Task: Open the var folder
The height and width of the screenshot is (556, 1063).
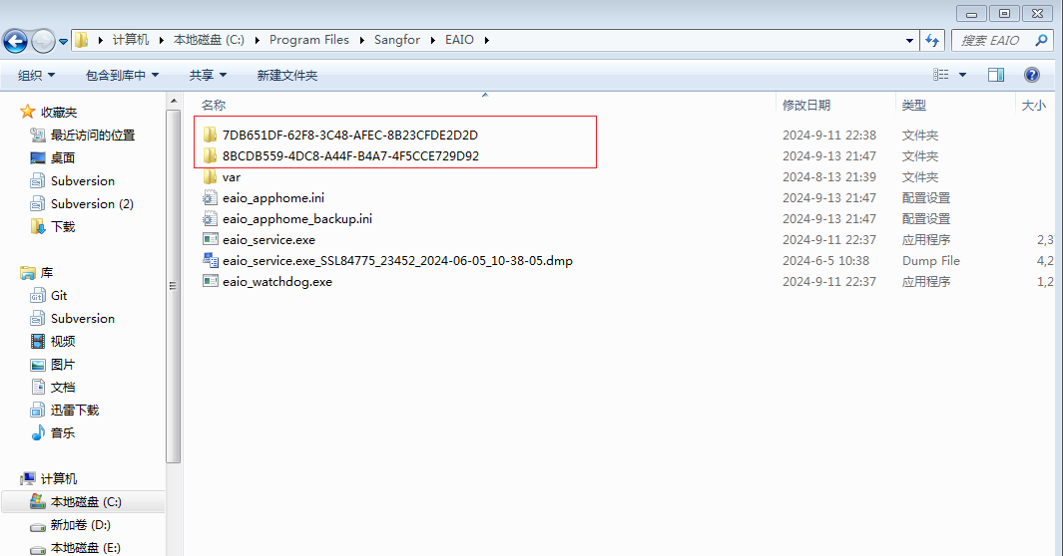Action: pos(231,176)
